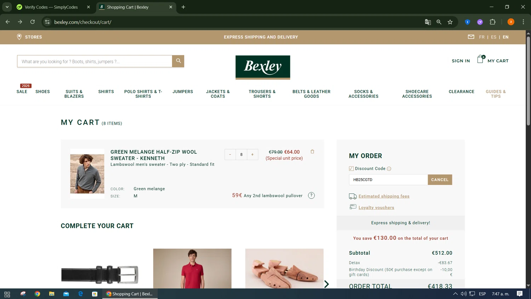
Task: Click the translate page icon
Action: point(428,22)
